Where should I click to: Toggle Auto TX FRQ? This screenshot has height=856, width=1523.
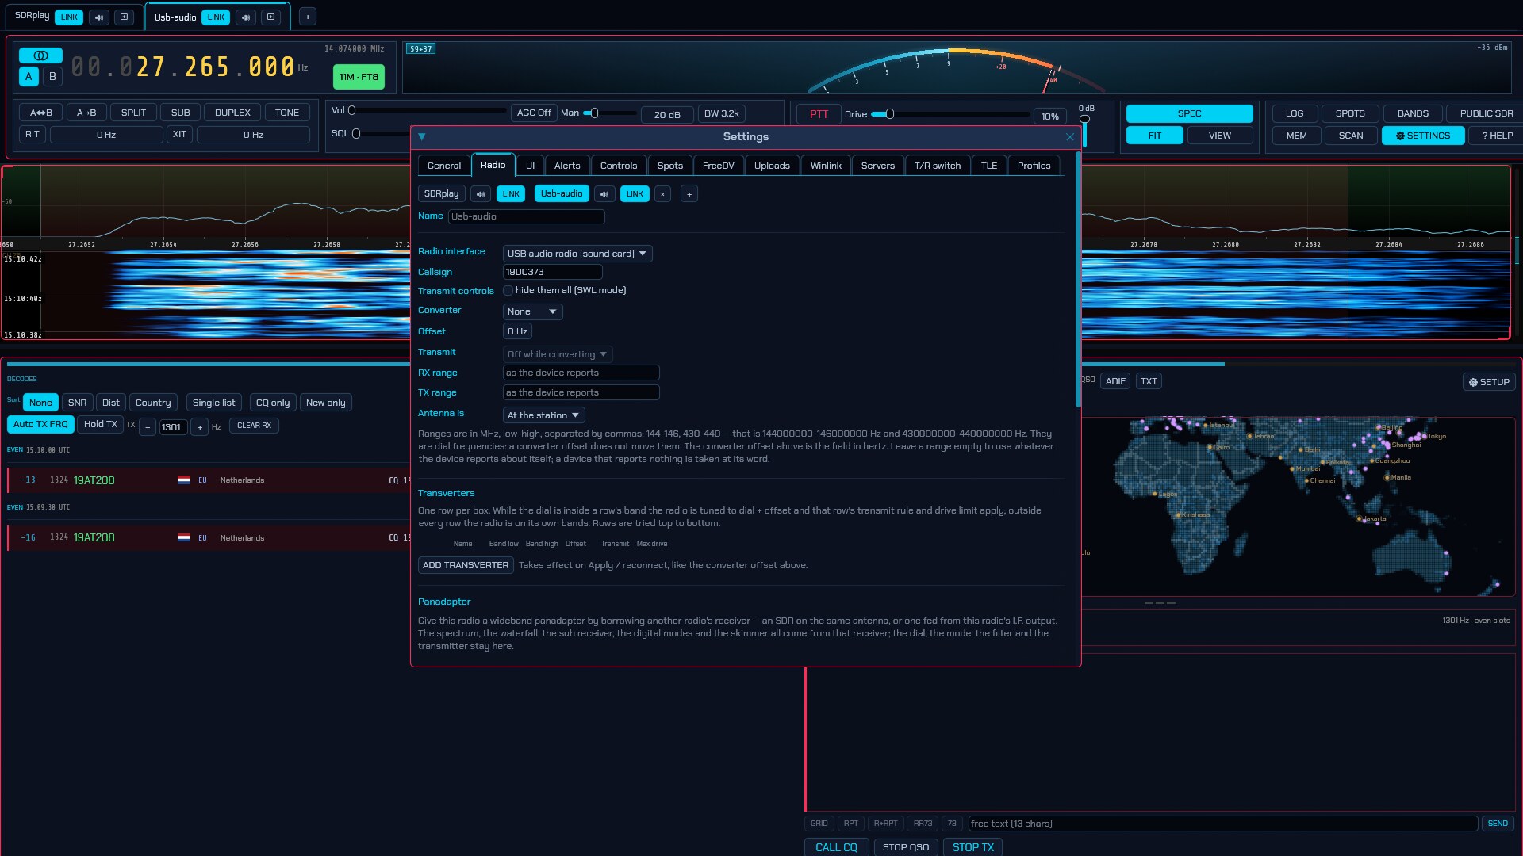(x=40, y=425)
